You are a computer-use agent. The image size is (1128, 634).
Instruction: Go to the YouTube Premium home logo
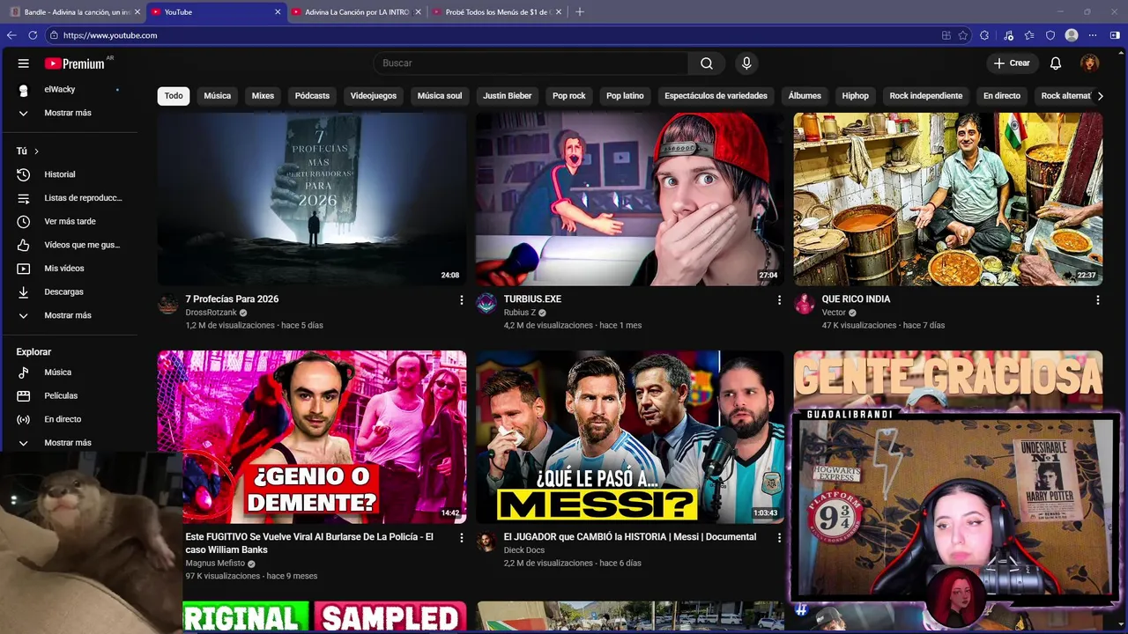[75, 63]
